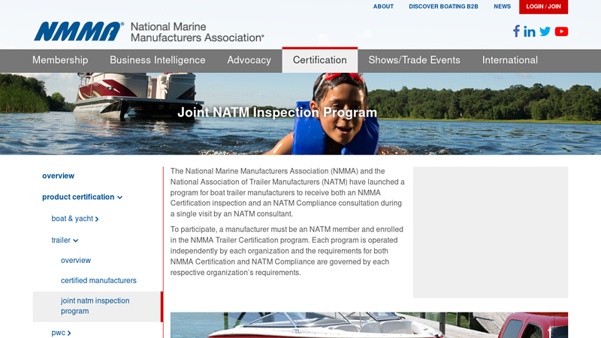Open the Business Intelligence menu
Screen dimensions: 601x338
pos(158,60)
